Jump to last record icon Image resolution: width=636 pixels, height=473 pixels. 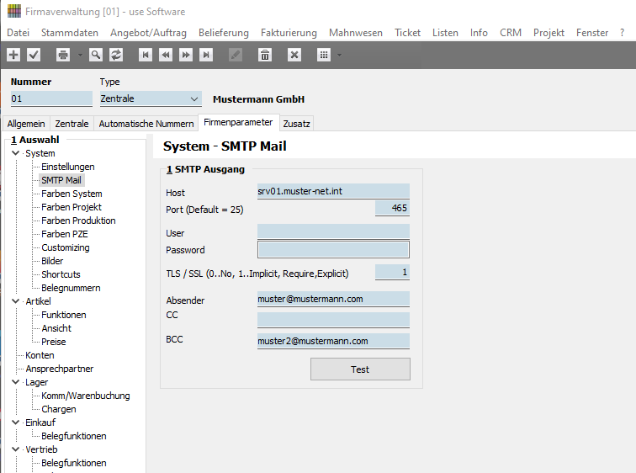pyautogui.click(x=206, y=55)
